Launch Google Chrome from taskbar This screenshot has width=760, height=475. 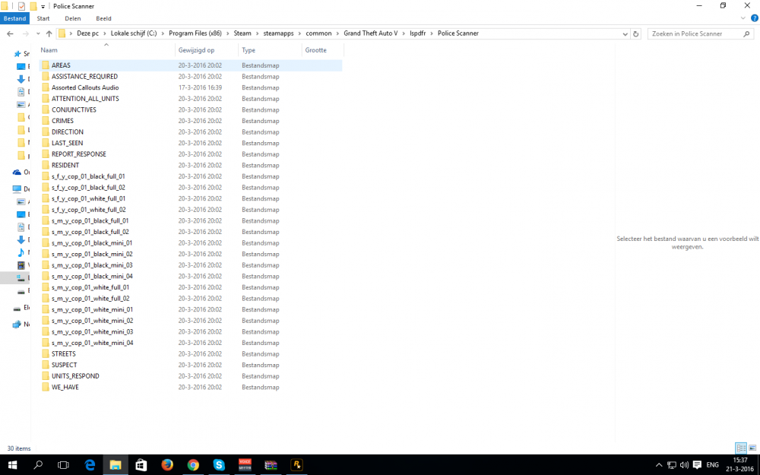tap(193, 465)
